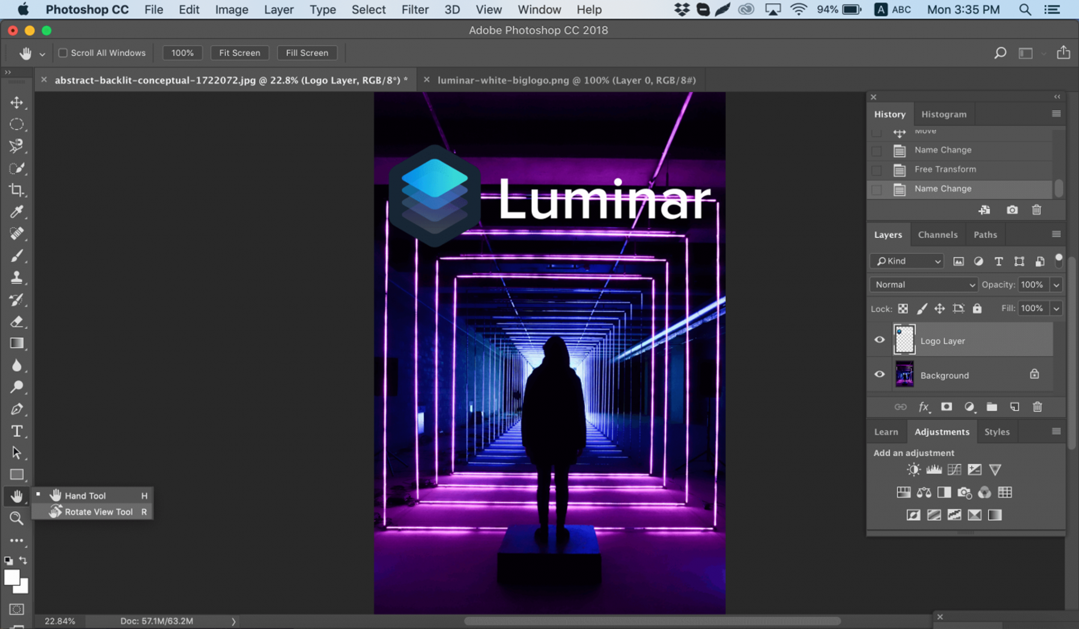
Task: Select the Healing Brush tool
Action: pyautogui.click(x=16, y=234)
